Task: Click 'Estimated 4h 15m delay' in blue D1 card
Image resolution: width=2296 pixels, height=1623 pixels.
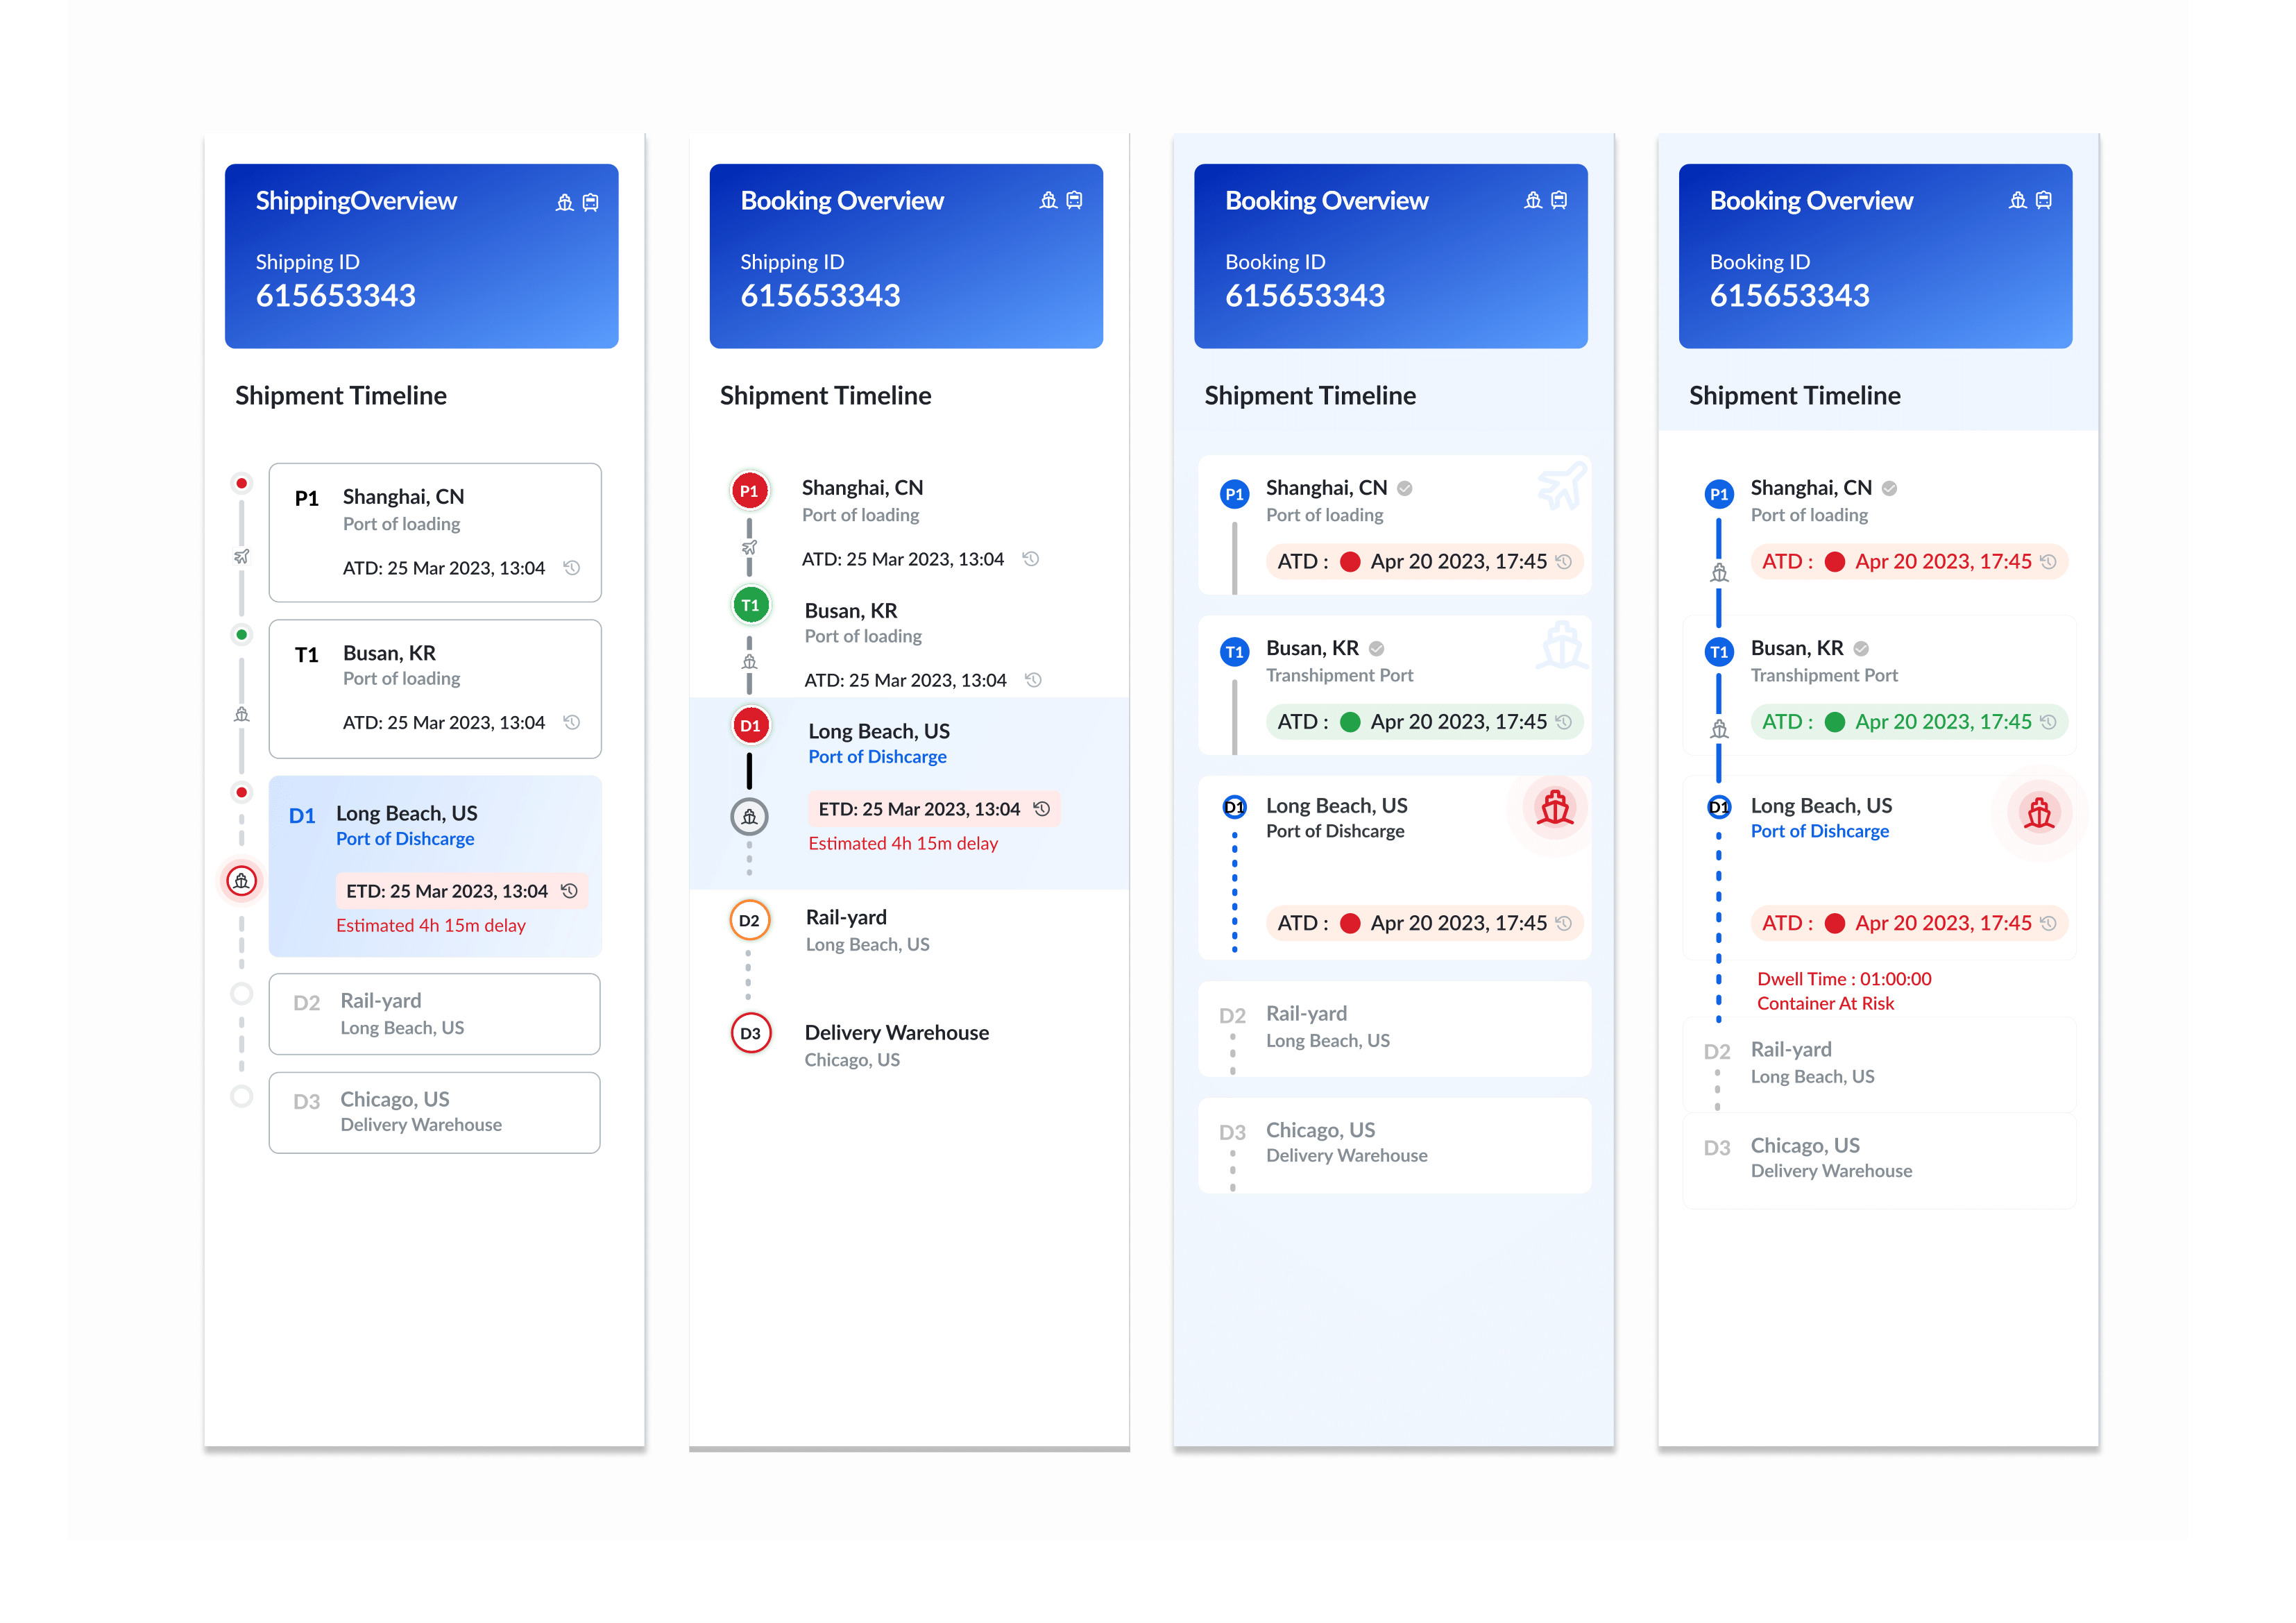Action: tap(431, 925)
